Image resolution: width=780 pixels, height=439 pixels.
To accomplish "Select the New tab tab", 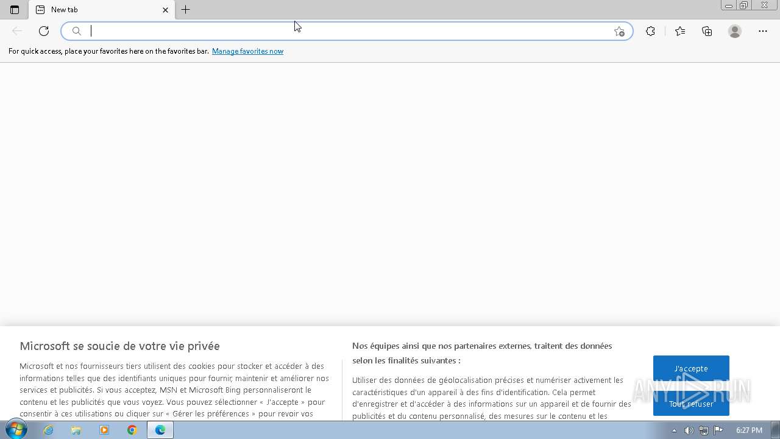I will point(102,10).
